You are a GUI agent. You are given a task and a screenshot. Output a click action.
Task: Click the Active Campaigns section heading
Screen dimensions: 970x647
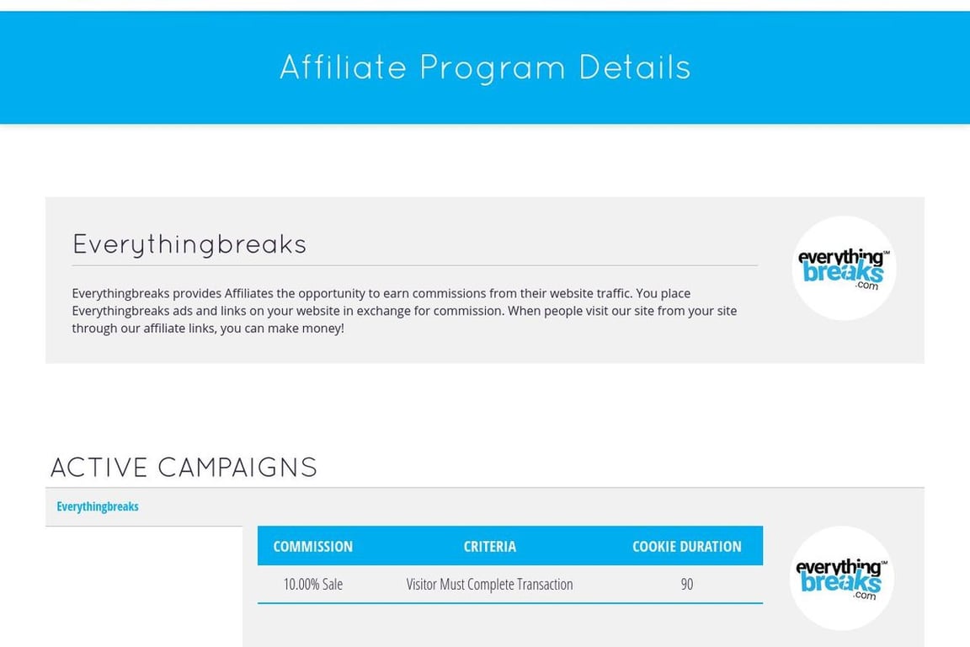point(184,467)
